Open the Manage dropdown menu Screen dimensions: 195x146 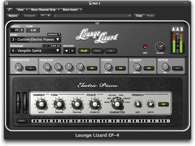point(54,34)
